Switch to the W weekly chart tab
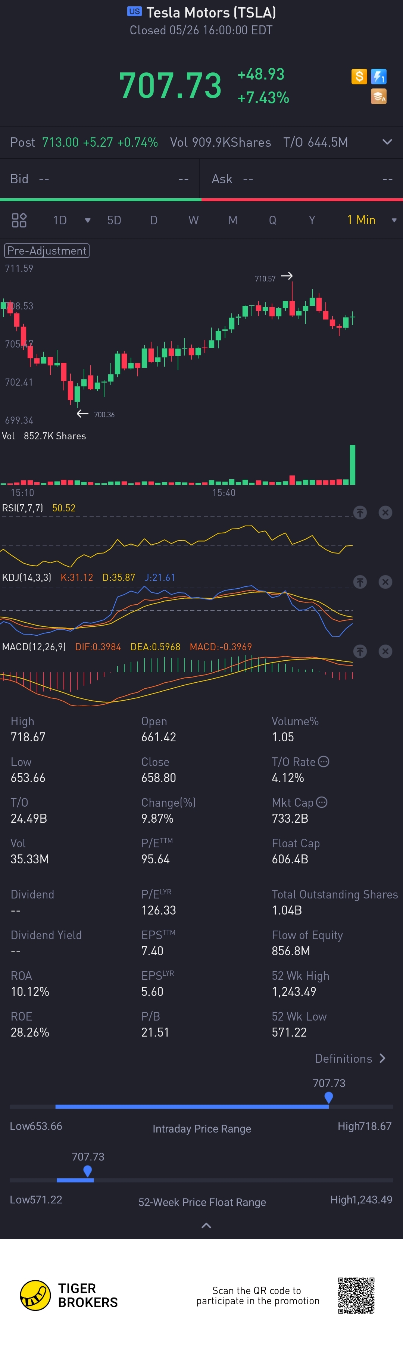Screen dimensions: 403x1352 click(194, 220)
